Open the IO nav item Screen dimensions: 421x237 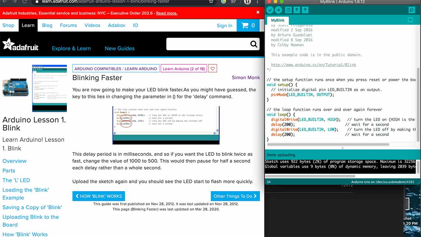pyautogui.click(x=136, y=26)
